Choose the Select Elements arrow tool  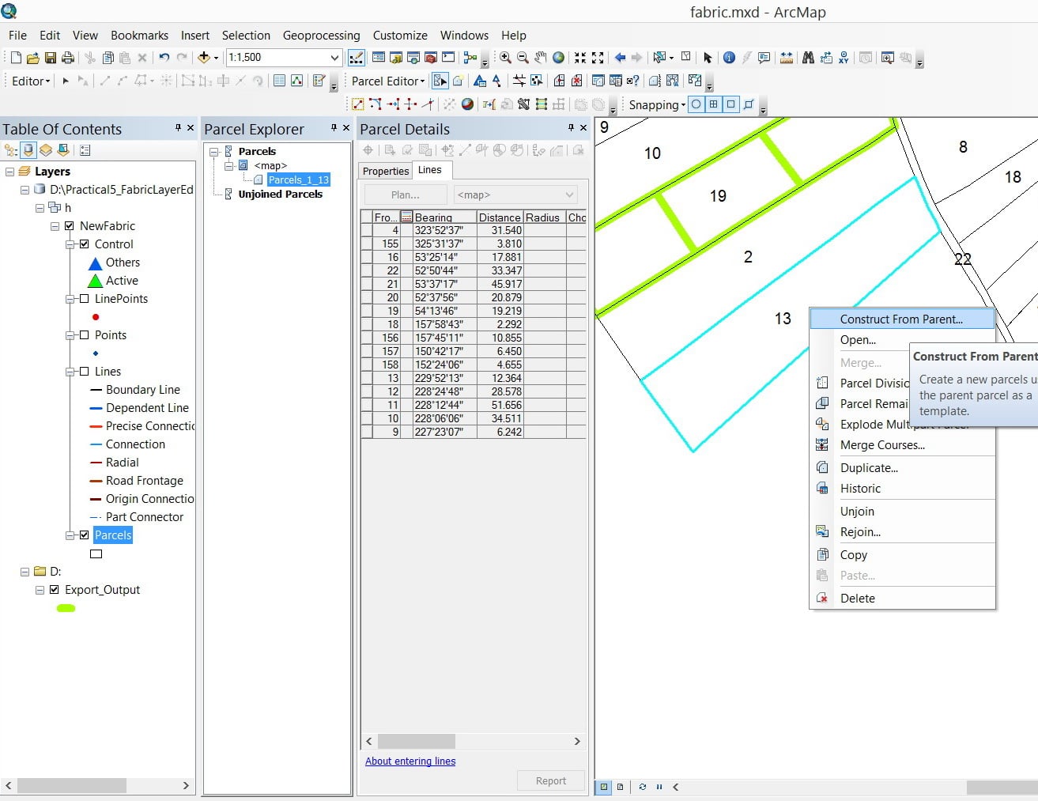(708, 58)
